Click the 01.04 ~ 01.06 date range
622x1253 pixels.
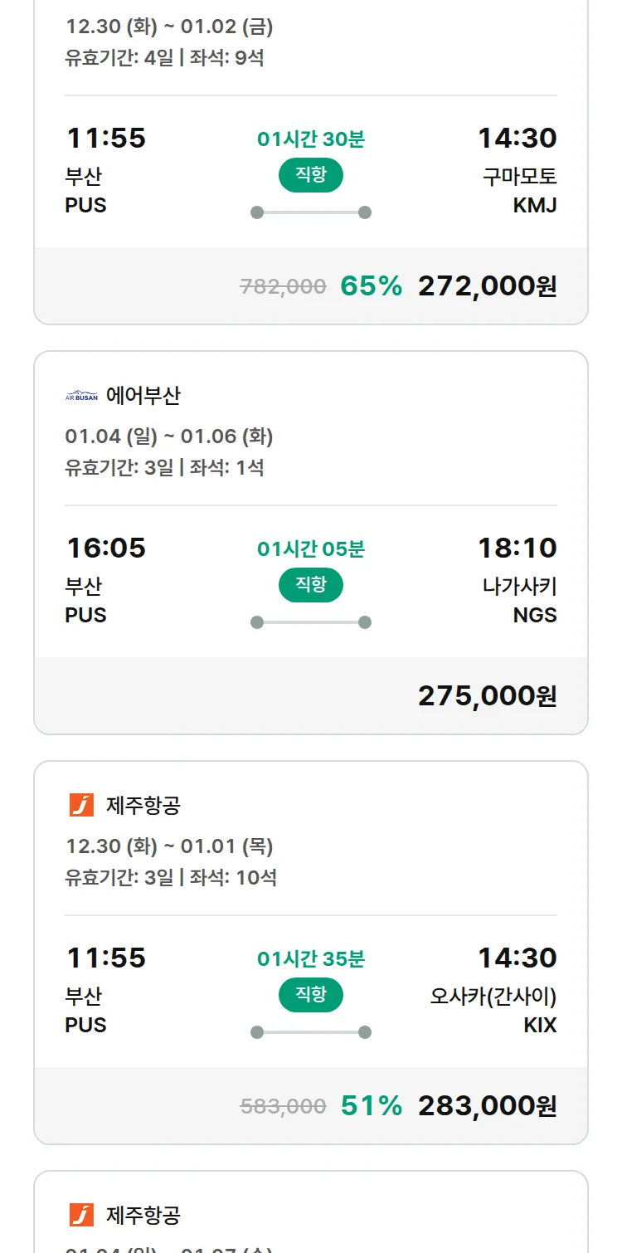coord(169,436)
